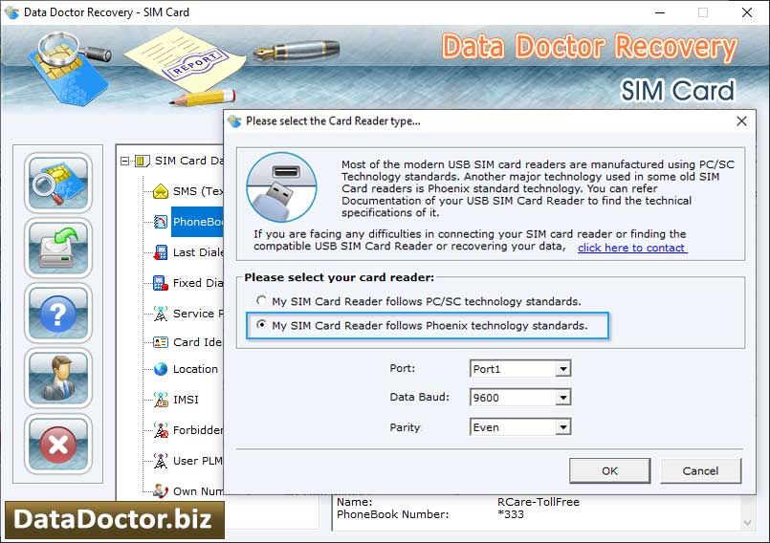Collapse the SIM Card Data tree node
Image resolution: width=770 pixels, height=543 pixels.
(125, 161)
